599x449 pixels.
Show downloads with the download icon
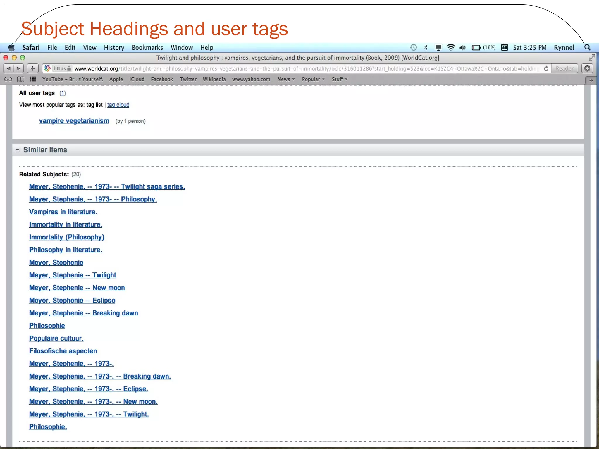pyautogui.click(x=587, y=68)
